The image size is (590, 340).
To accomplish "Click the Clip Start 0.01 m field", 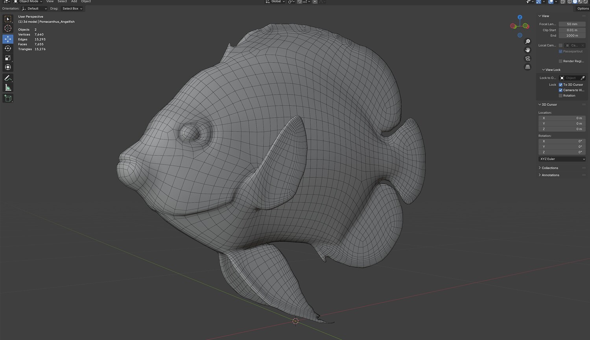I will (x=572, y=30).
